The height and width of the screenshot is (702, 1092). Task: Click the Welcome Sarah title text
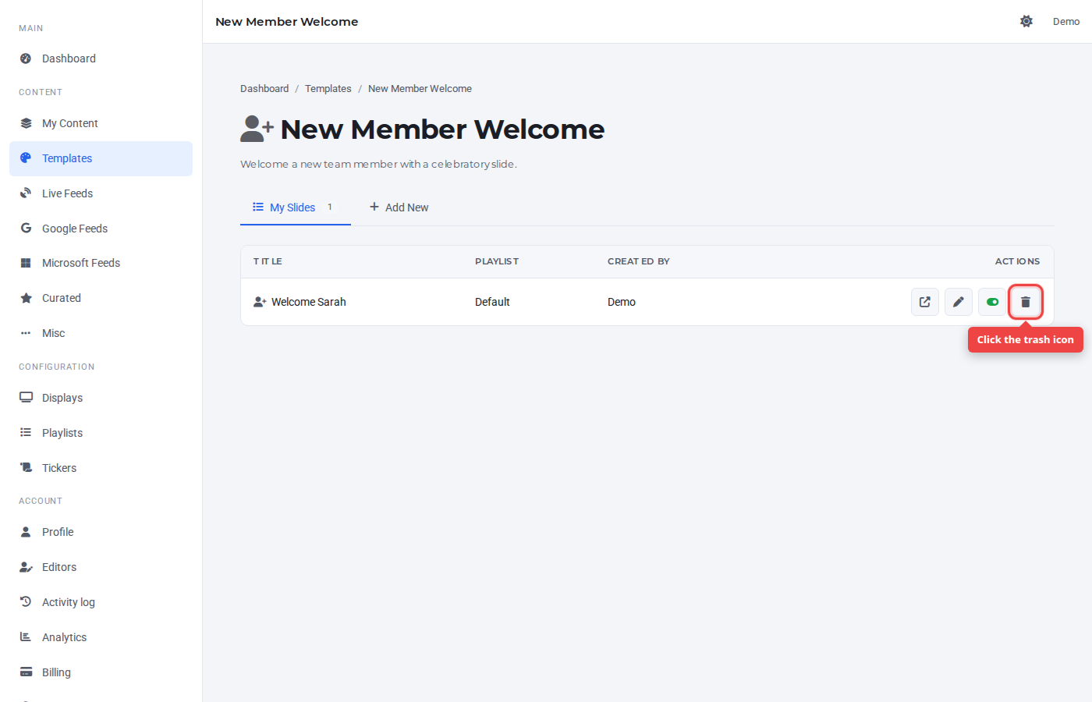pos(309,302)
